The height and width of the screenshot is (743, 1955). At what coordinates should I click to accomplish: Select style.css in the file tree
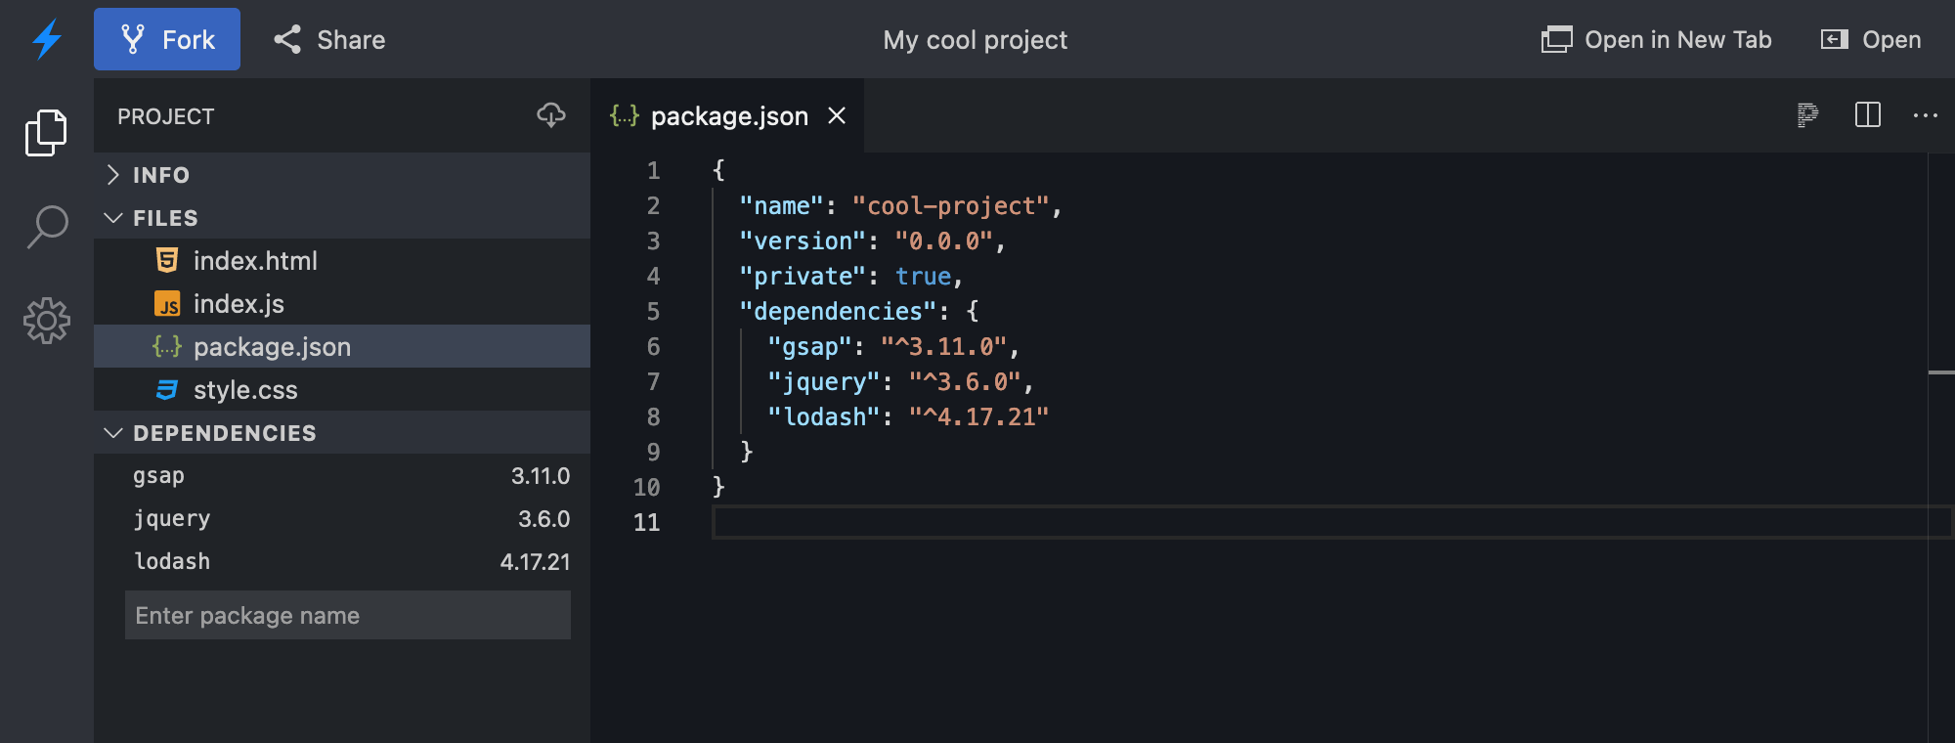coord(245,390)
